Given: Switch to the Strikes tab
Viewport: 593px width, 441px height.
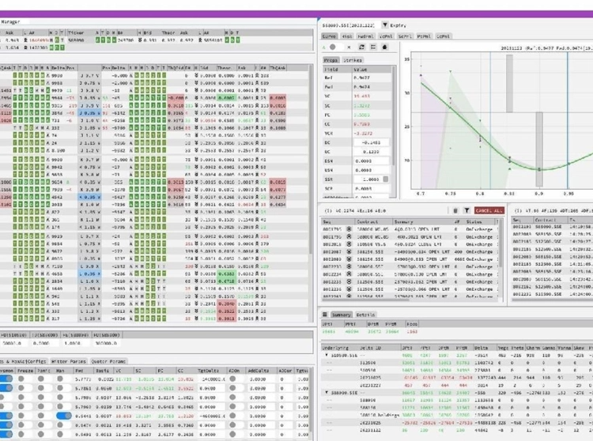Looking at the screenshot, I should 353,60.
